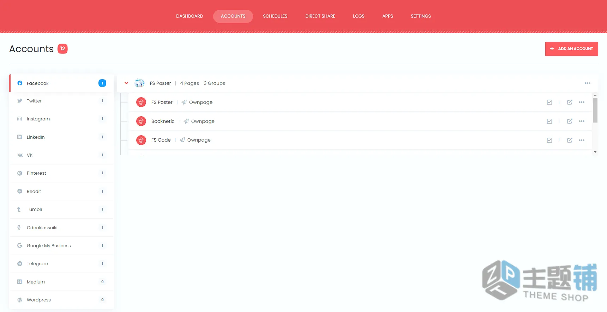Select the VK network icon
This screenshot has width=607, height=312.
tap(20, 155)
